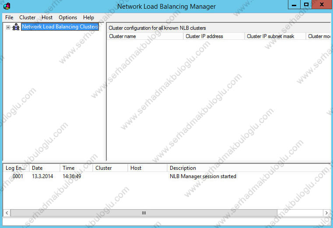Viewport: 333px width, 228px height.
Task: Click 'NLB Manager session started' description
Action: tap(203, 176)
